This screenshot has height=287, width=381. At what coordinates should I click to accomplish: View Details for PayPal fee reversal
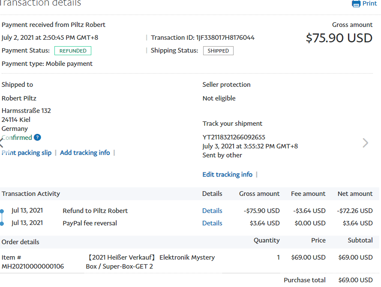coord(212,223)
